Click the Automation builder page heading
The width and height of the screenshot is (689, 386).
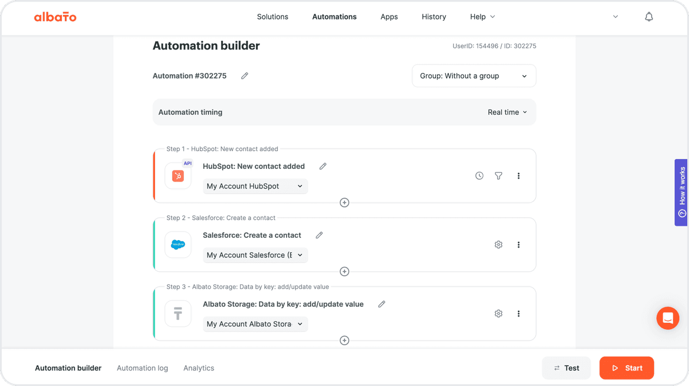206,46
